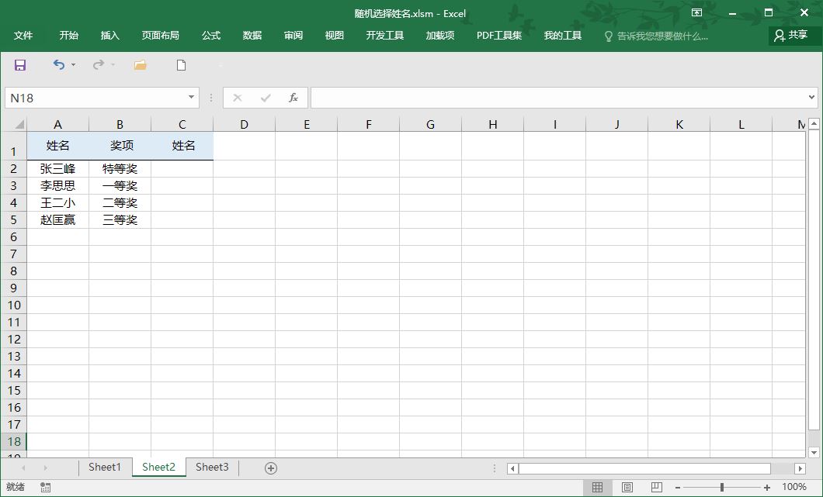The width and height of the screenshot is (823, 497).
Task: Click the Open folder icon
Action: pyautogui.click(x=140, y=65)
